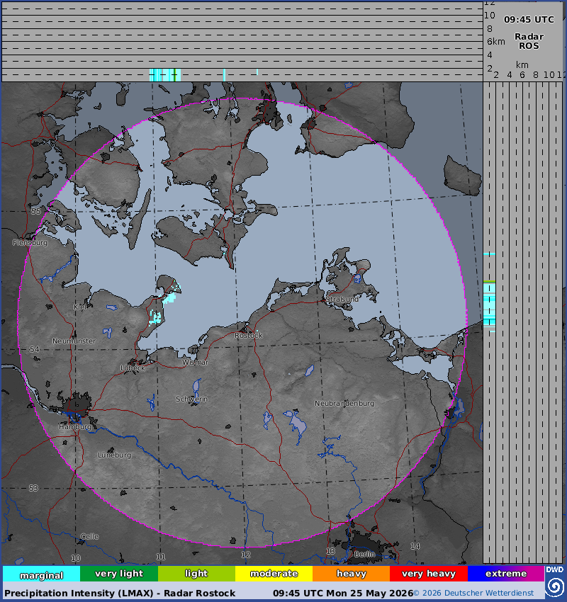Image resolution: width=567 pixels, height=602 pixels.
Task: Click the red 'very heavy' swatch
Action: click(x=429, y=574)
